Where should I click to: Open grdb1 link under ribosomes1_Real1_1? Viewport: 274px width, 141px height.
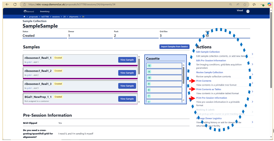(x=29, y=62)
